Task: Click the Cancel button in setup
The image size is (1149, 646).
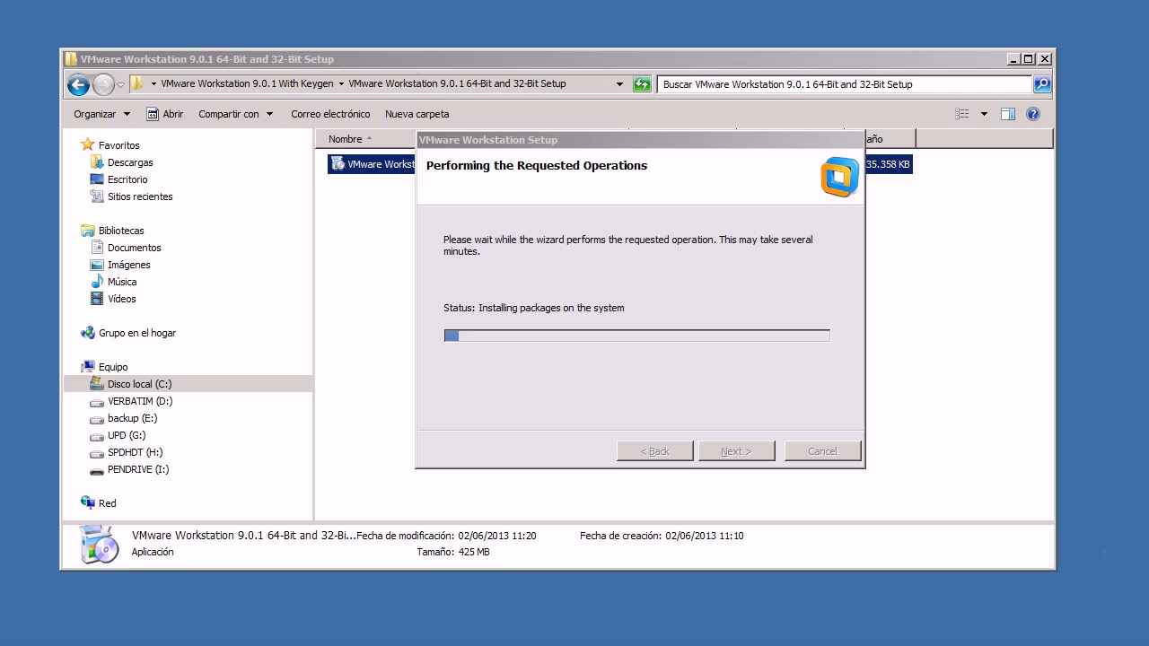Action: point(822,451)
